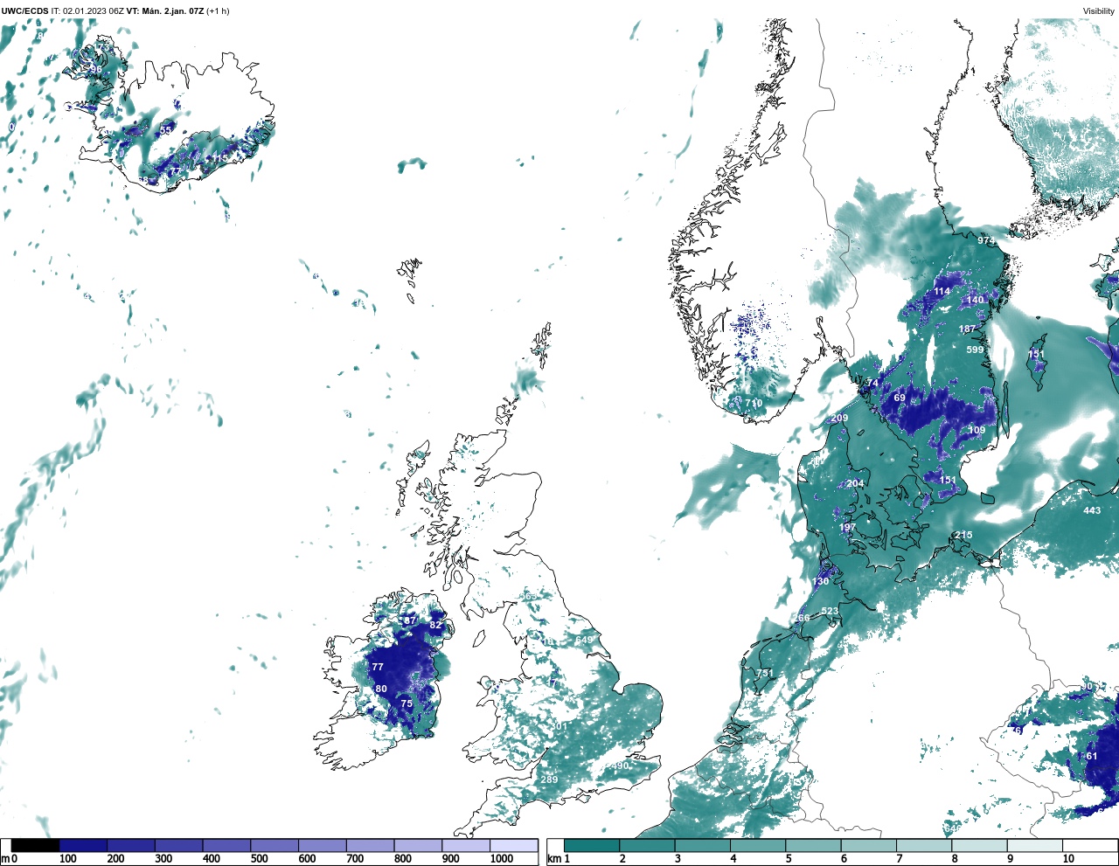Click the 75 visibility value in Ireland
This screenshot has width=1119, height=866.
pyautogui.click(x=407, y=703)
